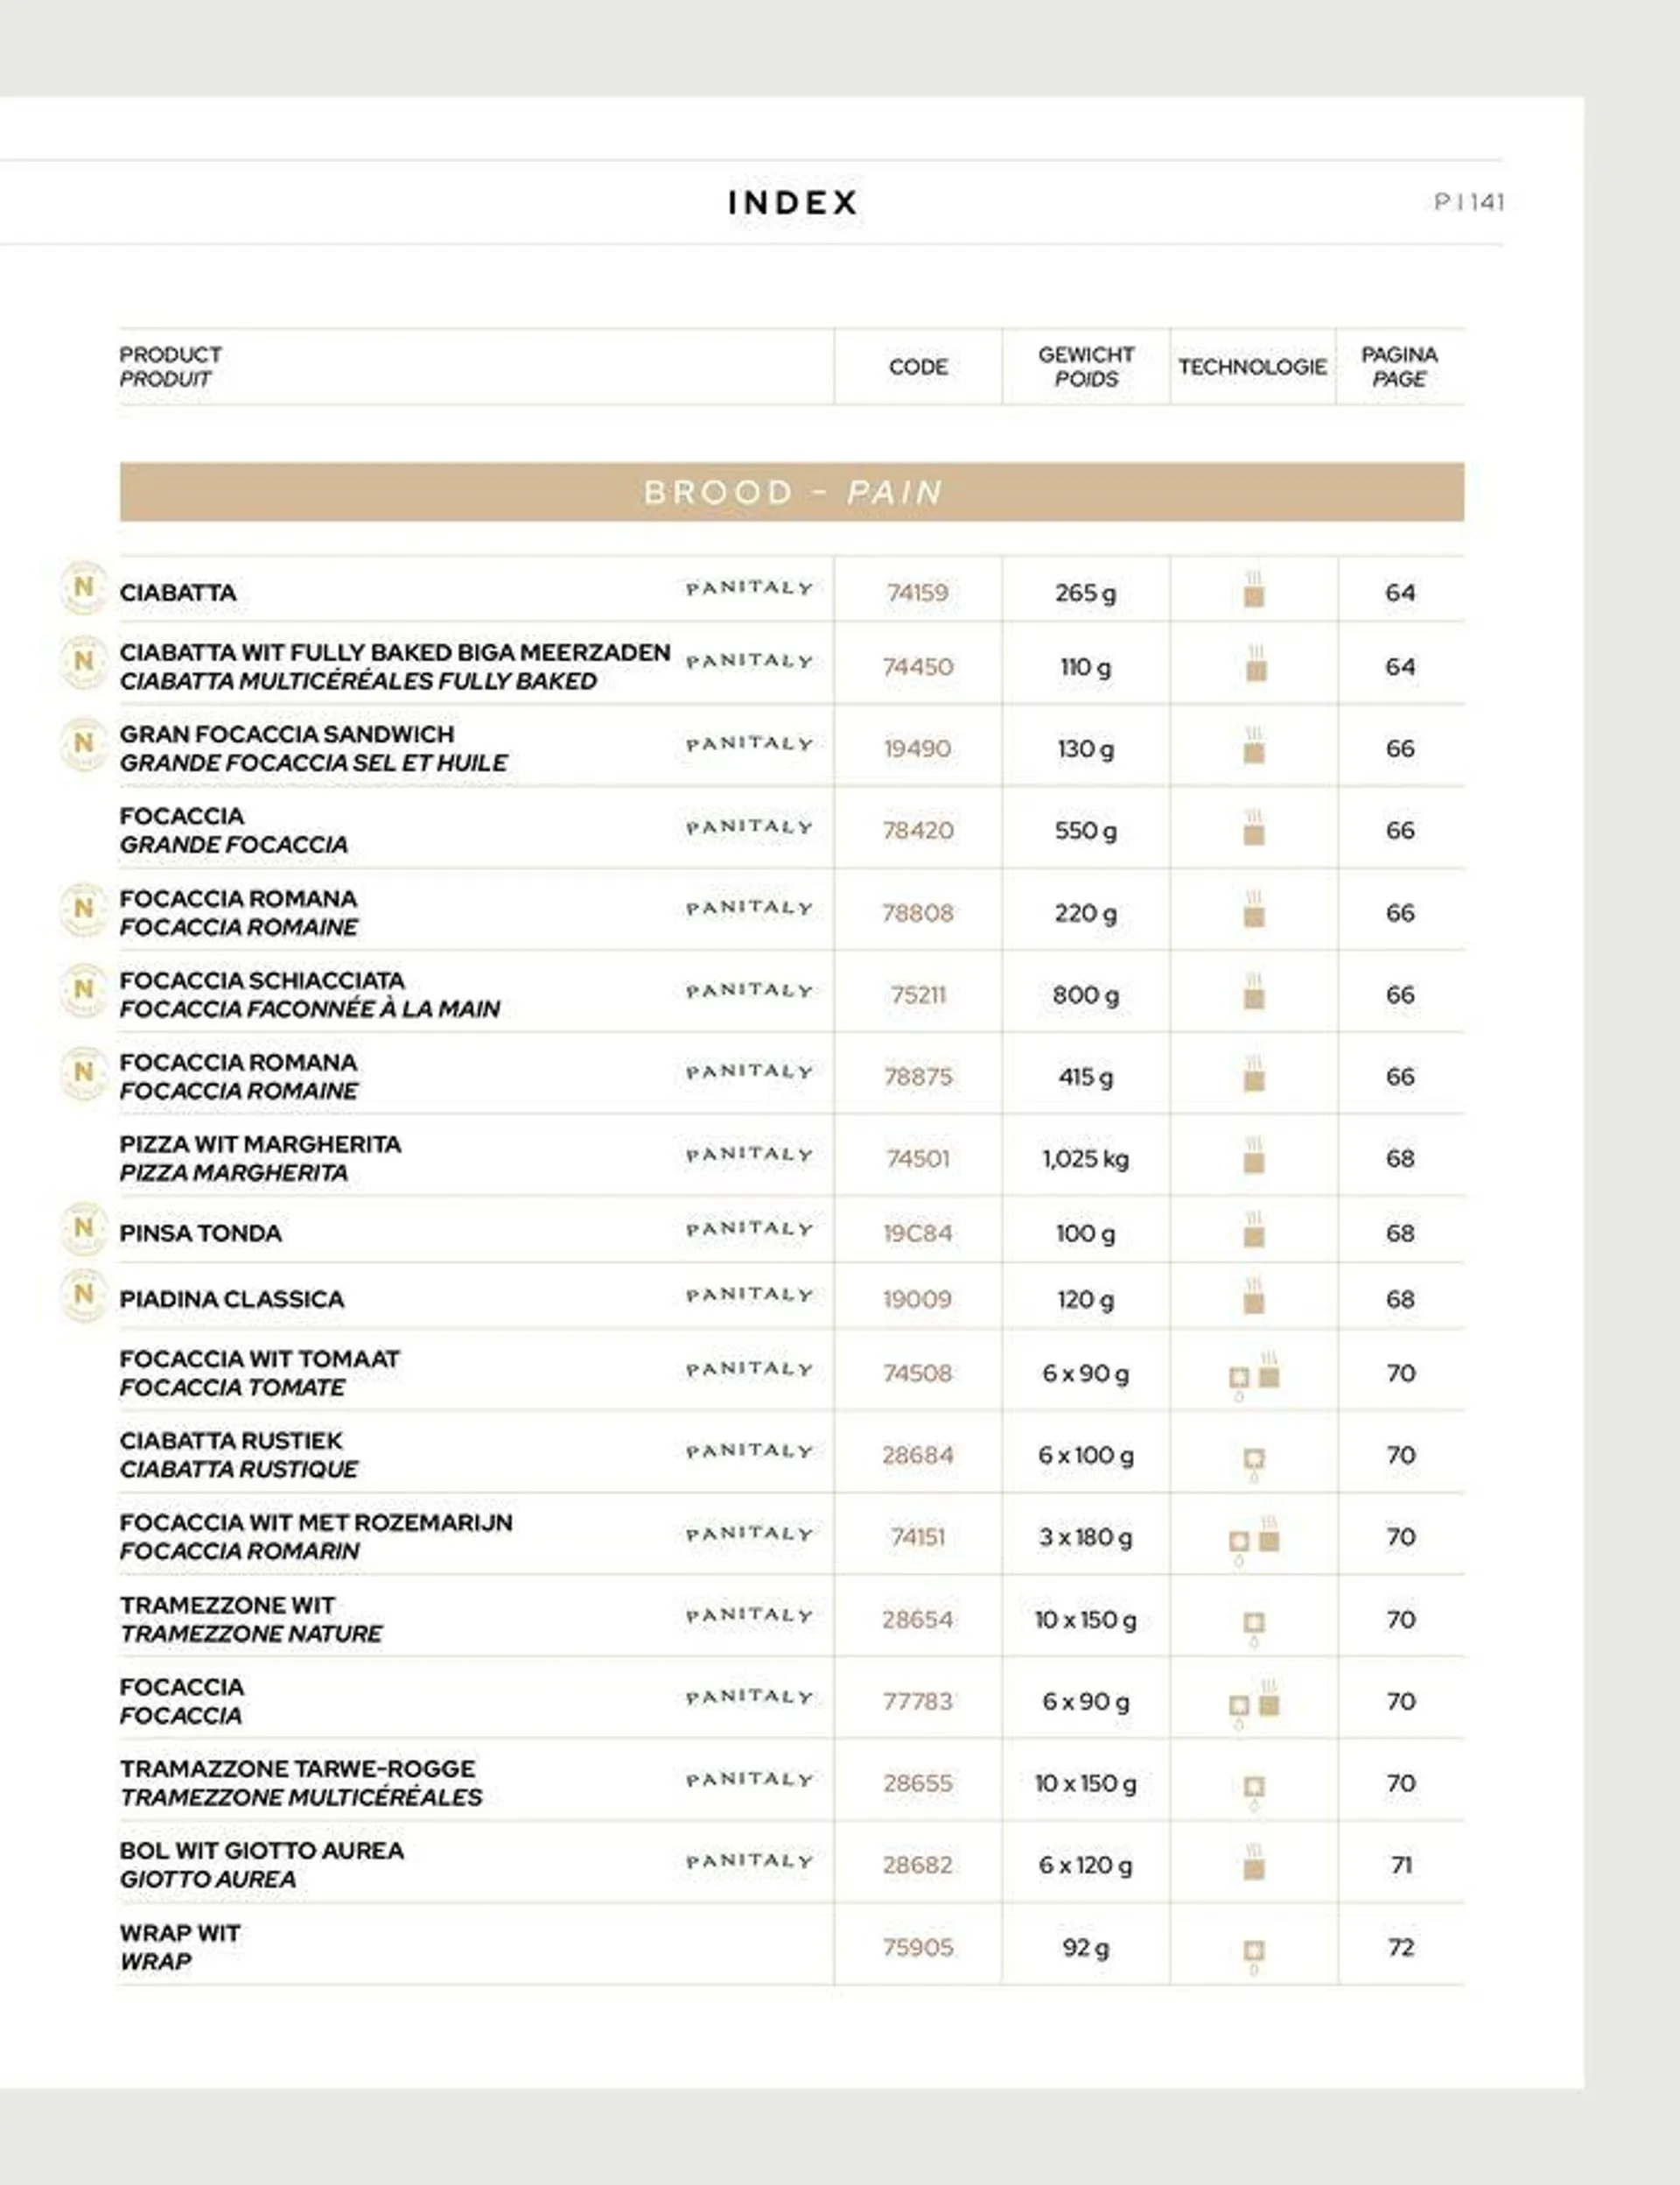Click the product name BOL WIT GIOTTO AUREA
Image resolution: width=1680 pixels, height=2185 pixels.
[261, 1851]
